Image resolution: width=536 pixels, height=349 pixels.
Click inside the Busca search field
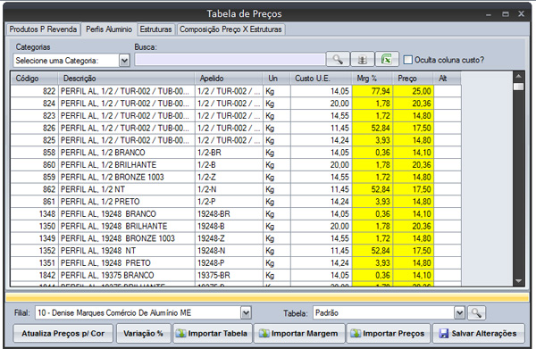pyautogui.click(x=230, y=60)
